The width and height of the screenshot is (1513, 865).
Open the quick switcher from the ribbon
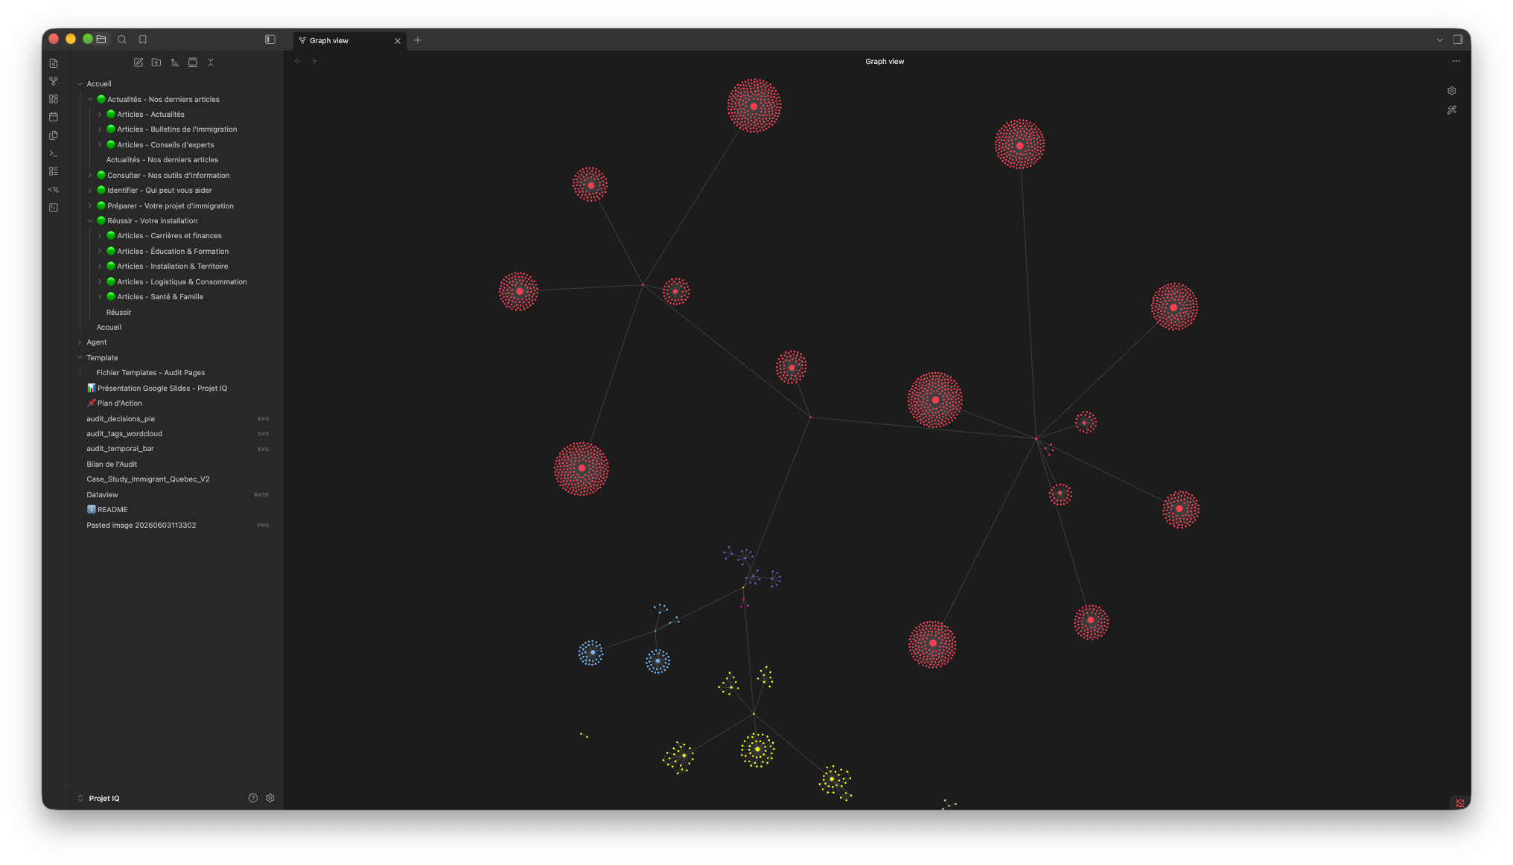pyautogui.click(x=54, y=63)
